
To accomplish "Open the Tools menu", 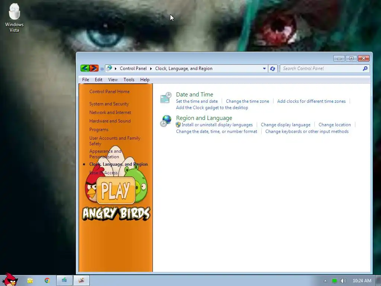I will [x=129, y=80].
